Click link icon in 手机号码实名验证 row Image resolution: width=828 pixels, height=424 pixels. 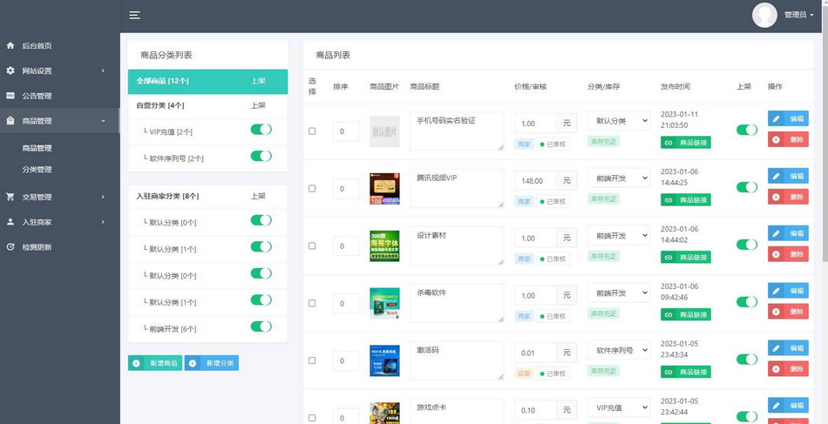coord(669,143)
